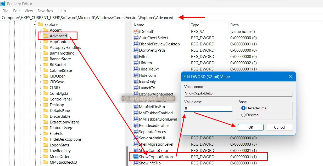
Task: Select the Hexadecimal base radio button
Action: [243, 108]
